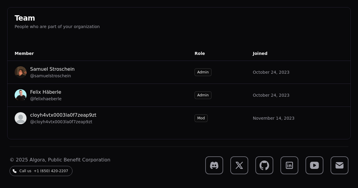Click Samuel Stroschein's Admin role badge
The image size is (358, 188).
[x=203, y=72]
